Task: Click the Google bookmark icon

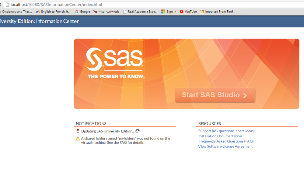Action: click(77, 12)
